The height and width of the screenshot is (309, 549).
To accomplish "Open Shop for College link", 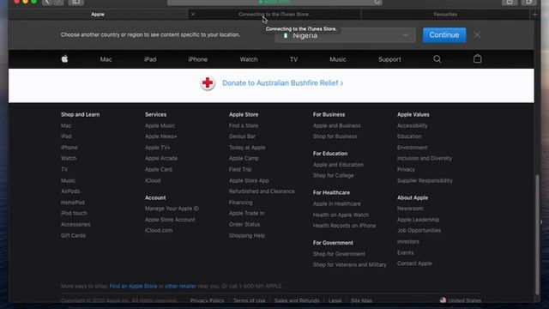I will click(x=334, y=175).
